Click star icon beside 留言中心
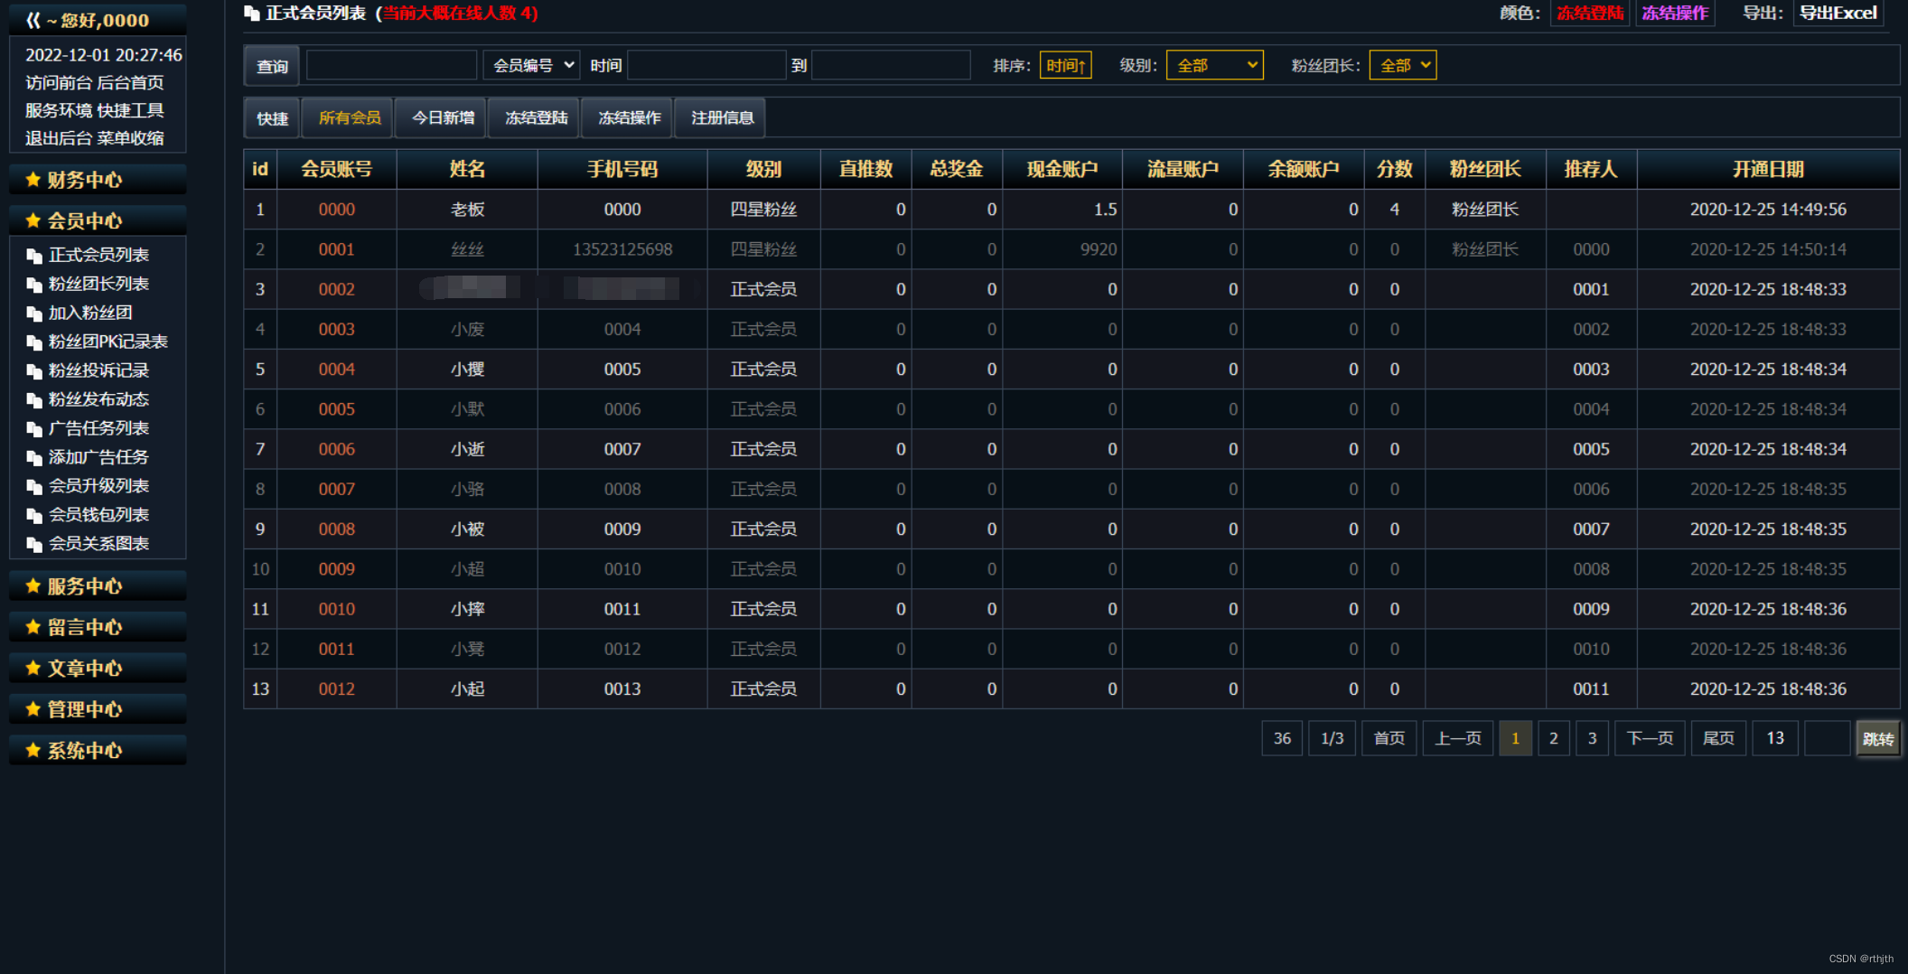 pyautogui.click(x=33, y=626)
